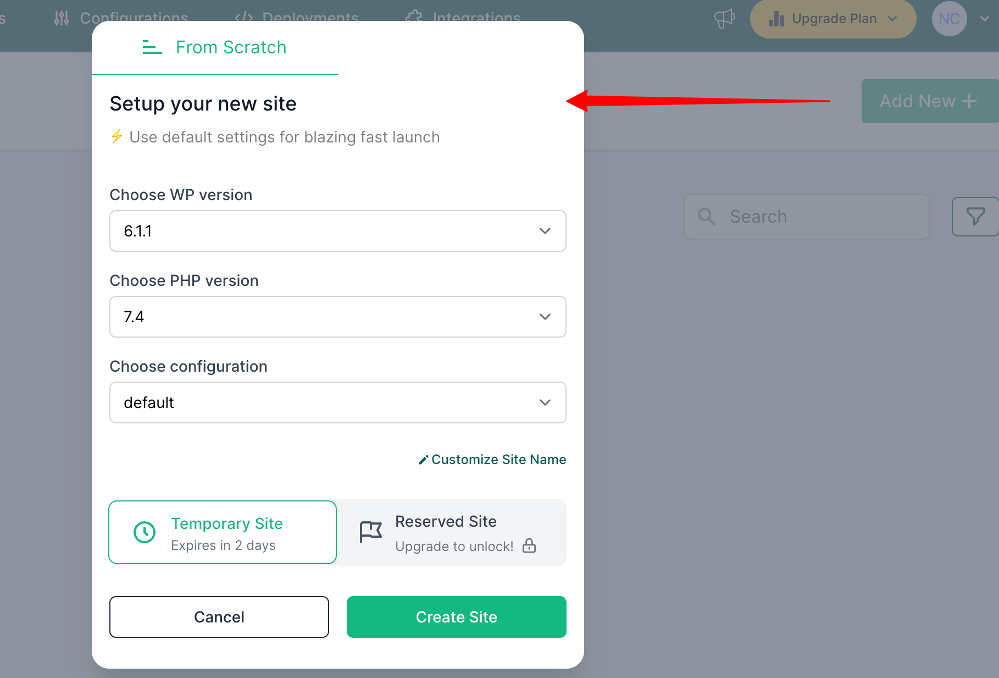Image resolution: width=999 pixels, height=678 pixels.
Task: Select the Temporary Site option
Action: coord(223,532)
